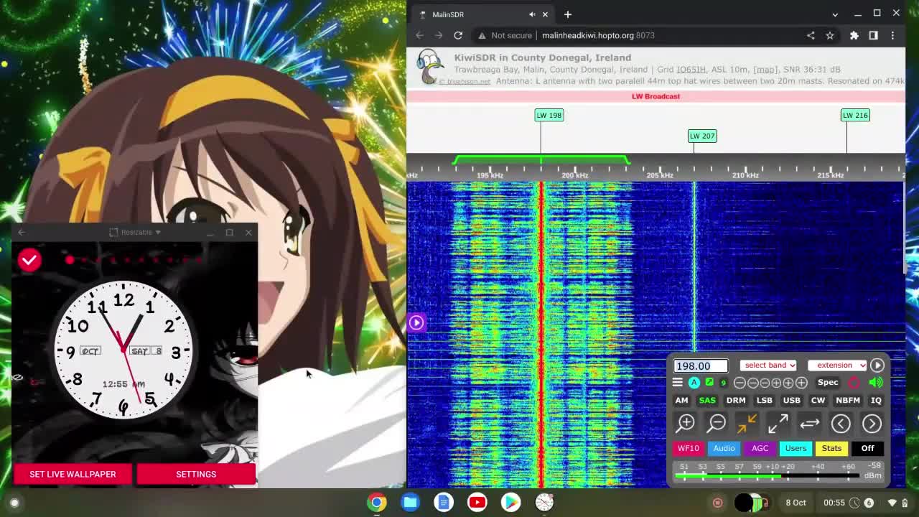Switch to the Stats panel tab
Screen dimensions: 919x517
[x=831, y=448]
